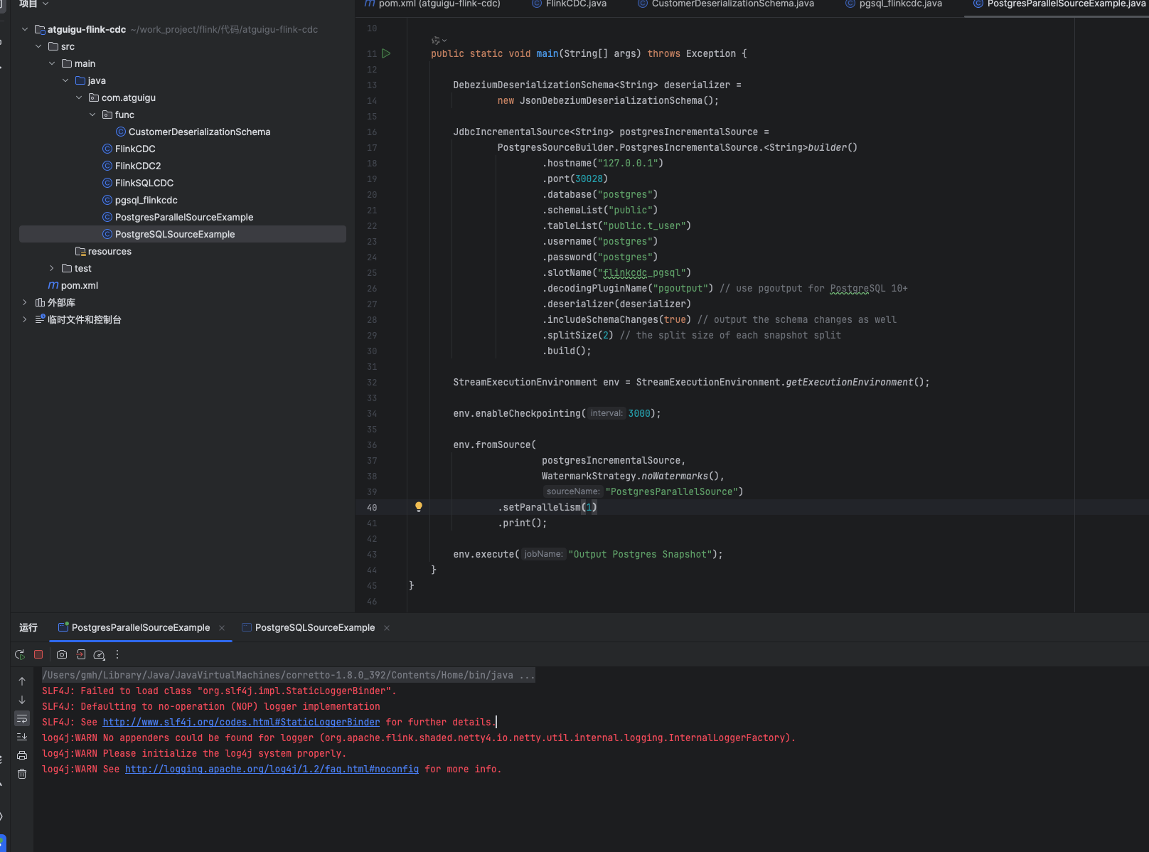Image resolution: width=1149 pixels, height=852 pixels.
Task: Place cursor on the port value 30028
Action: (x=589, y=179)
